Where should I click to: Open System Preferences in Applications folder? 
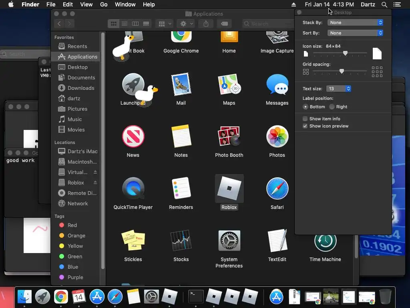229,241
